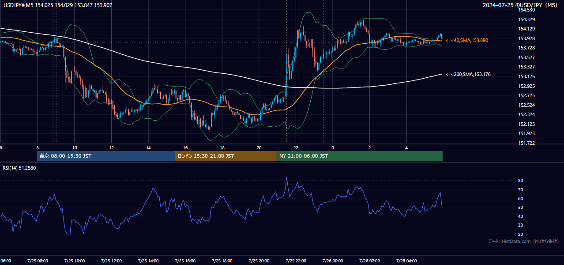Click hour tick 20 under the price chart
Screen dimensions: 564x265
pyautogui.click(x=259, y=148)
